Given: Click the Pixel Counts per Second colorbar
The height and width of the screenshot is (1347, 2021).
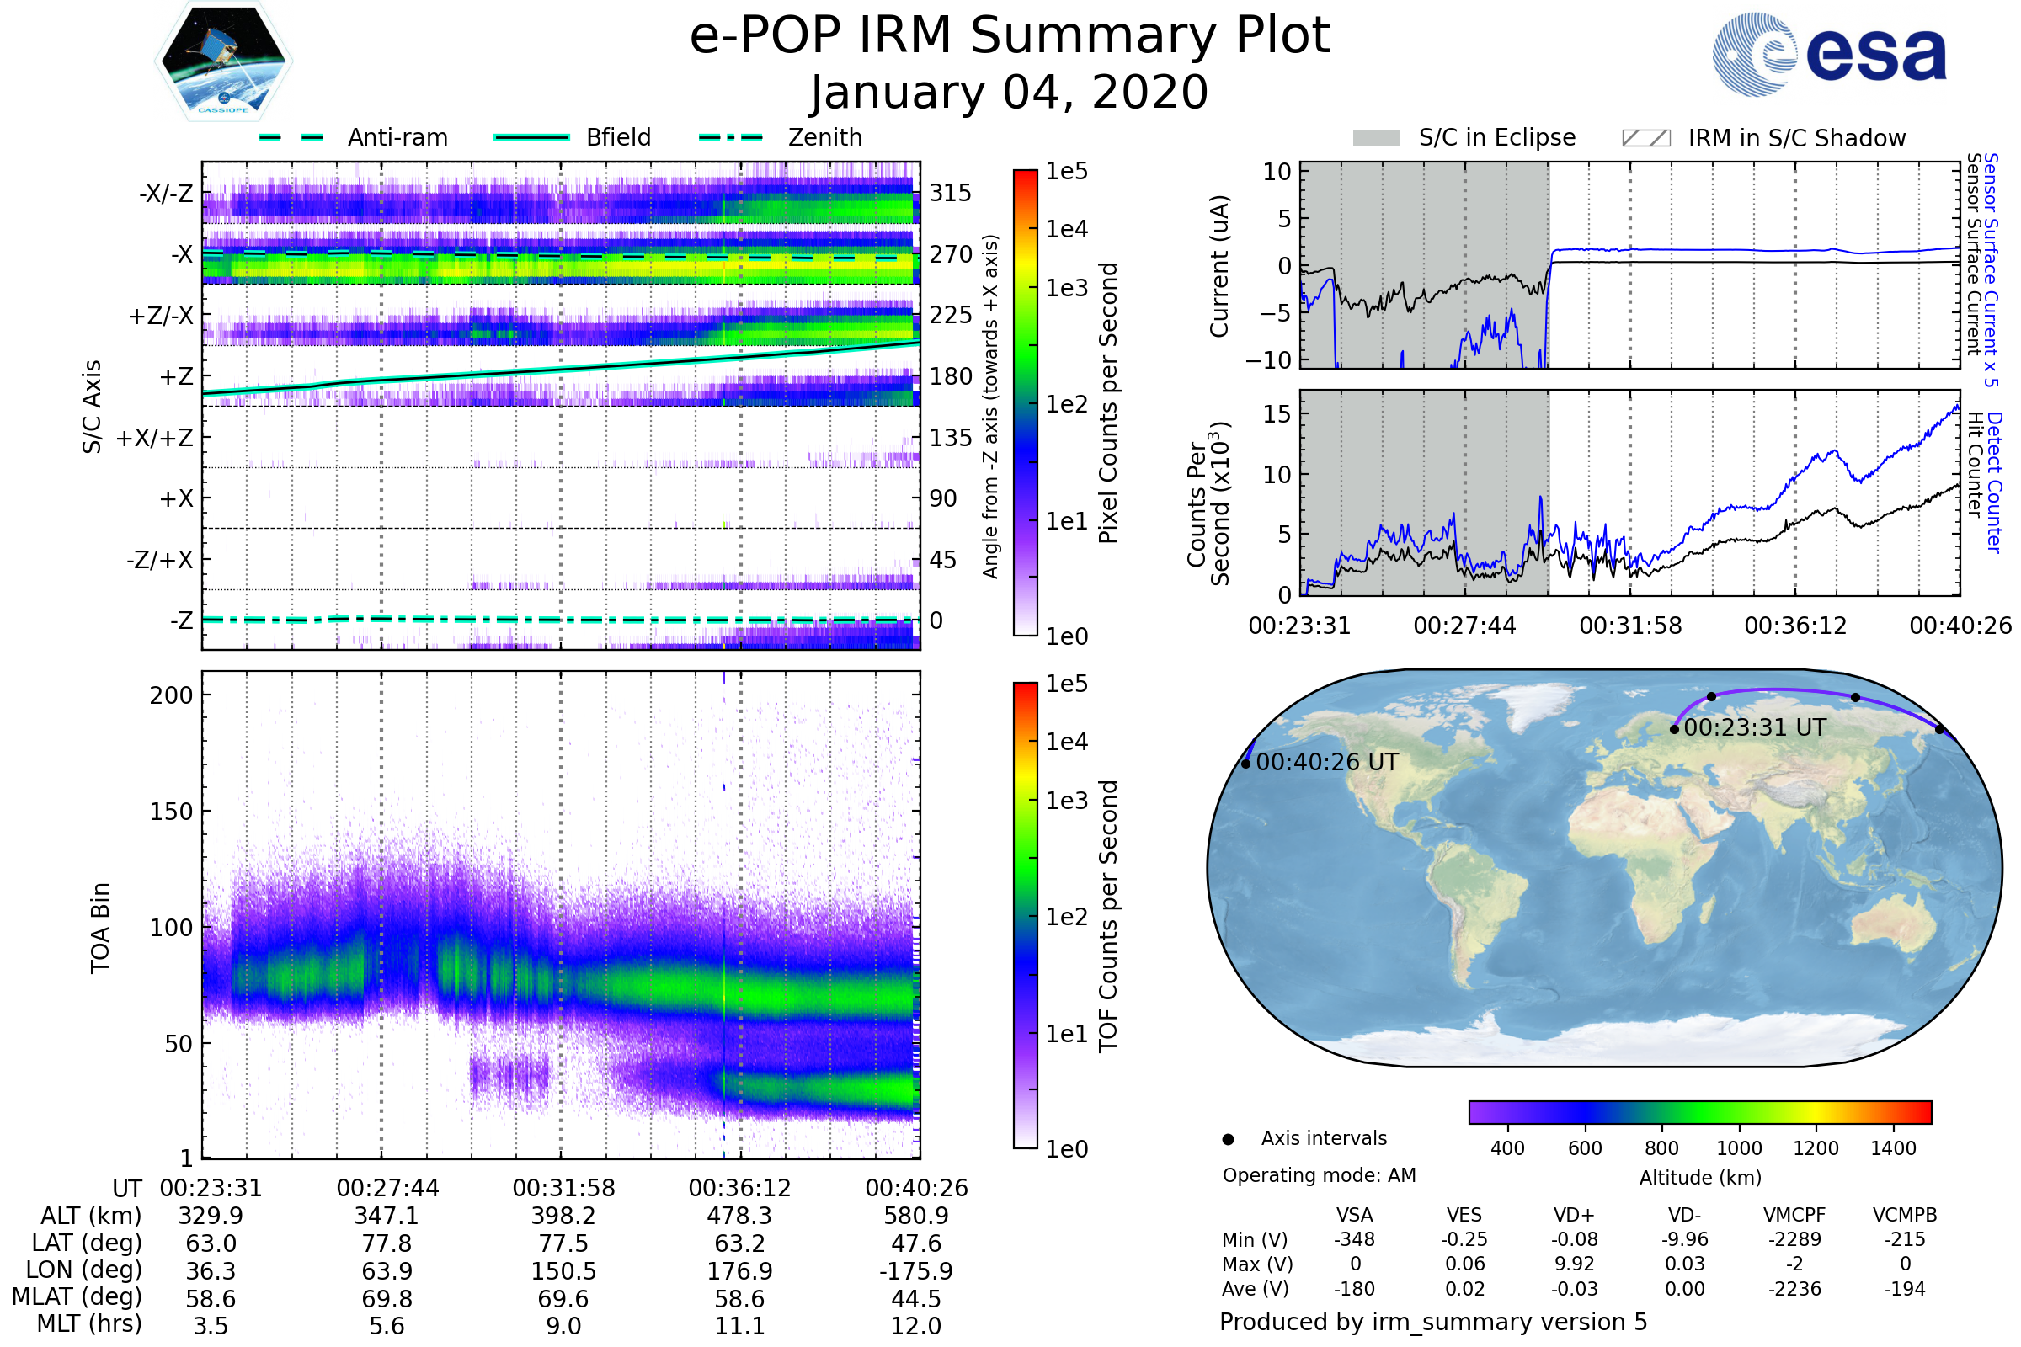Looking at the screenshot, I should click(x=1025, y=403).
